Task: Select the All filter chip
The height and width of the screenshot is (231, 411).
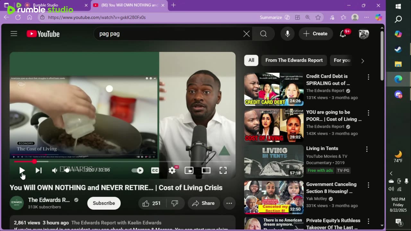Action: 251,60
